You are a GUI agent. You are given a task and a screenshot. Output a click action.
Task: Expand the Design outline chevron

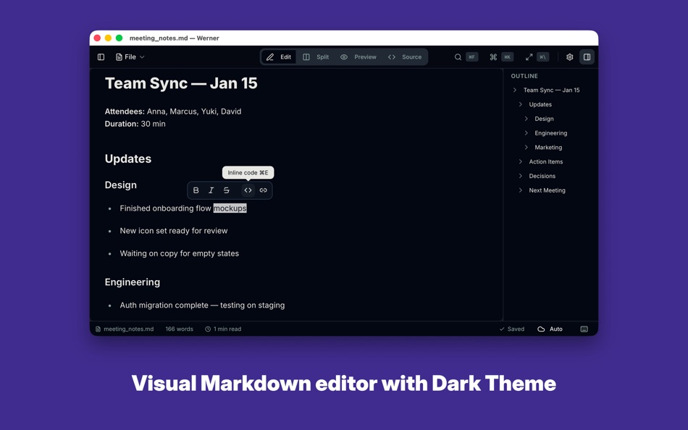pos(527,119)
